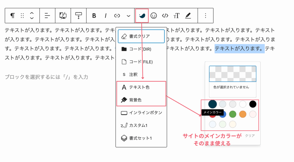Click the block drag handle dots
Image resolution: width=294 pixels, height=162 pixels.
(x=22, y=16)
